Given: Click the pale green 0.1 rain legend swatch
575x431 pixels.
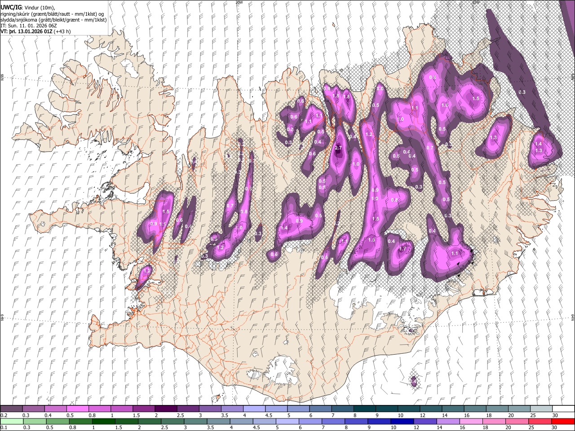Looking at the screenshot, I should point(12,421).
